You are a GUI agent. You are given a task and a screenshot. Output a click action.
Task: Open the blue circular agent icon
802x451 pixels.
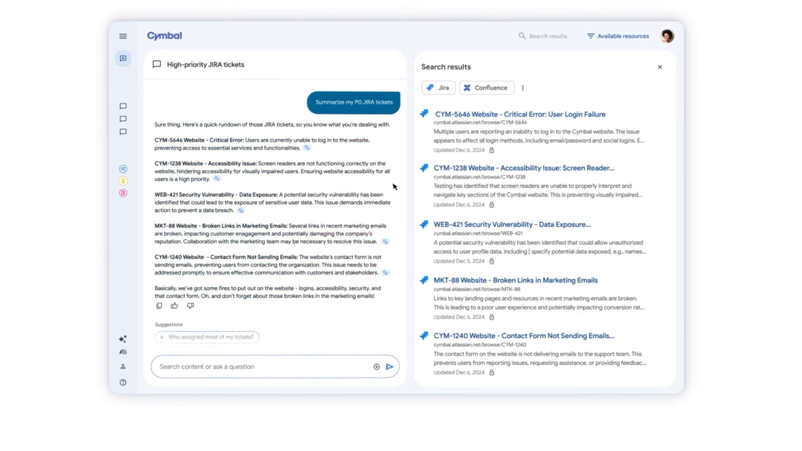tap(123, 169)
